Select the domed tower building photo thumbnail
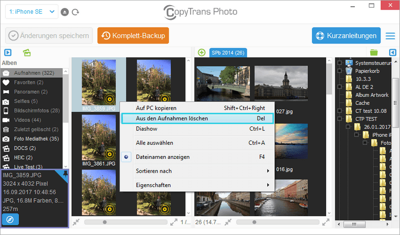The image size is (400, 235). pos(281,83)
